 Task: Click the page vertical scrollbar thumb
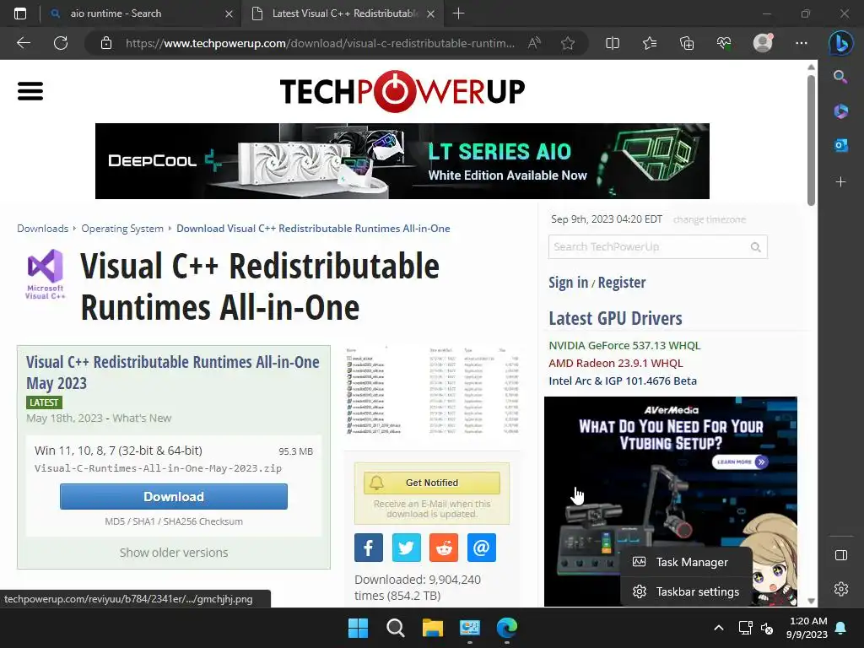(x=811, y=141)
